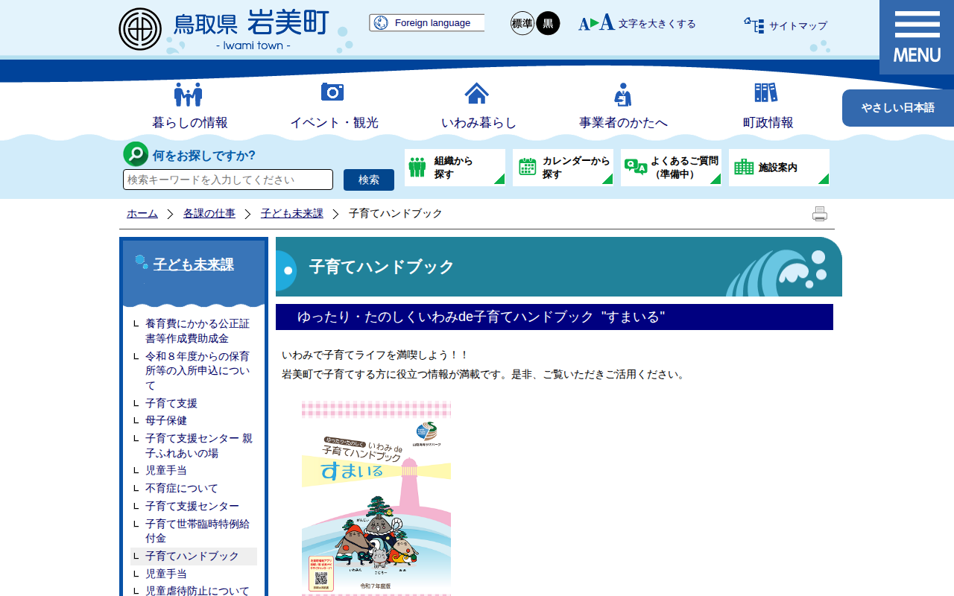Open the hamburger MENU button

click(917, 37)
